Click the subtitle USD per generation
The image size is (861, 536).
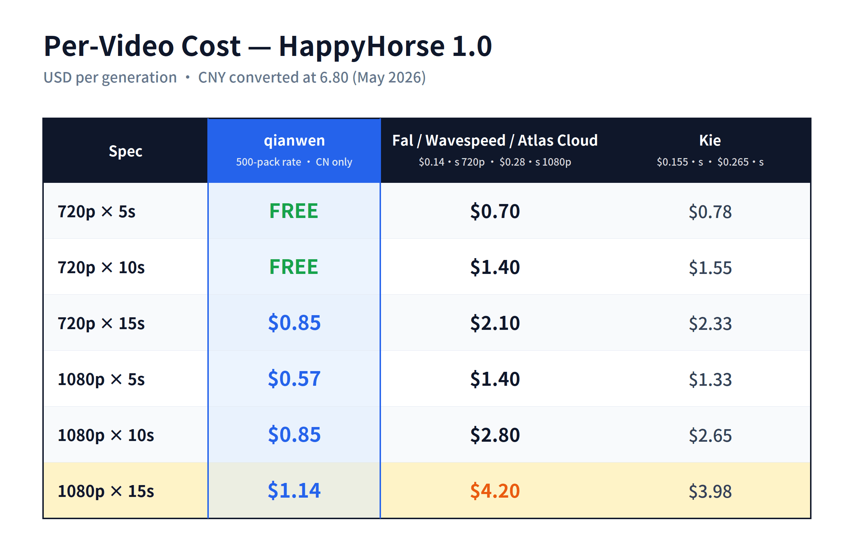110,77
